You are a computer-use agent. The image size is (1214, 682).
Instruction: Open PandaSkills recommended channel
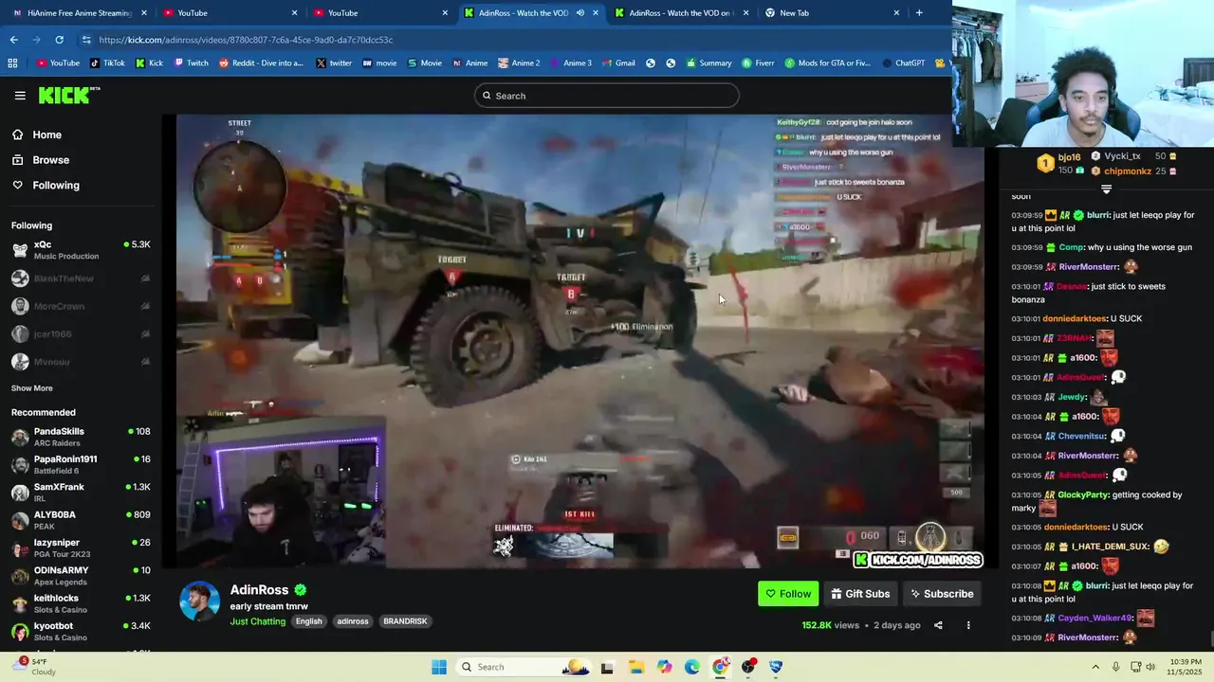81,437
